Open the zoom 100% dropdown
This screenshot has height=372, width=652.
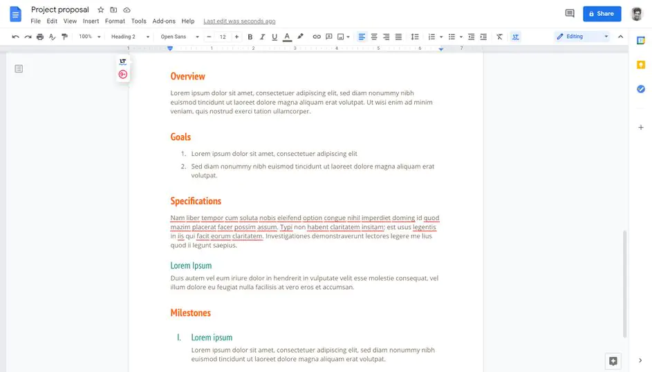pyautogui.click(x=90, y=37)
